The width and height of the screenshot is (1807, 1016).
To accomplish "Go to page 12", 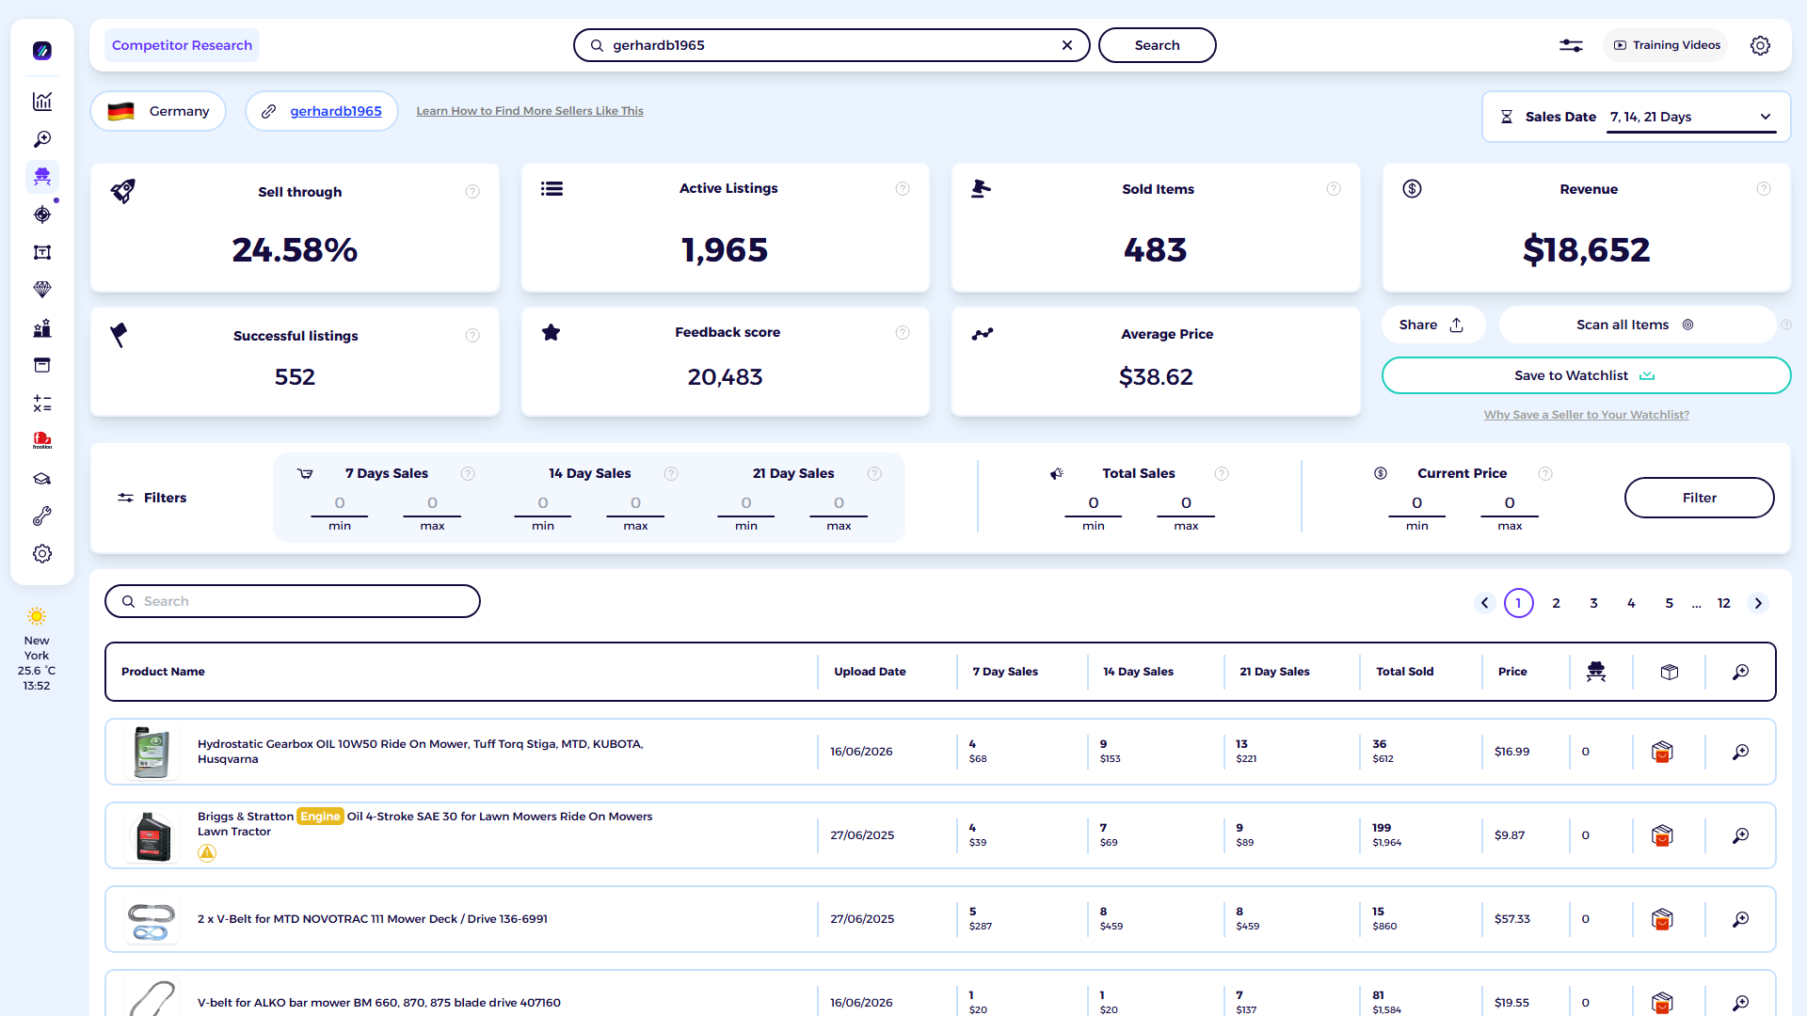I will click(1724, 603).
